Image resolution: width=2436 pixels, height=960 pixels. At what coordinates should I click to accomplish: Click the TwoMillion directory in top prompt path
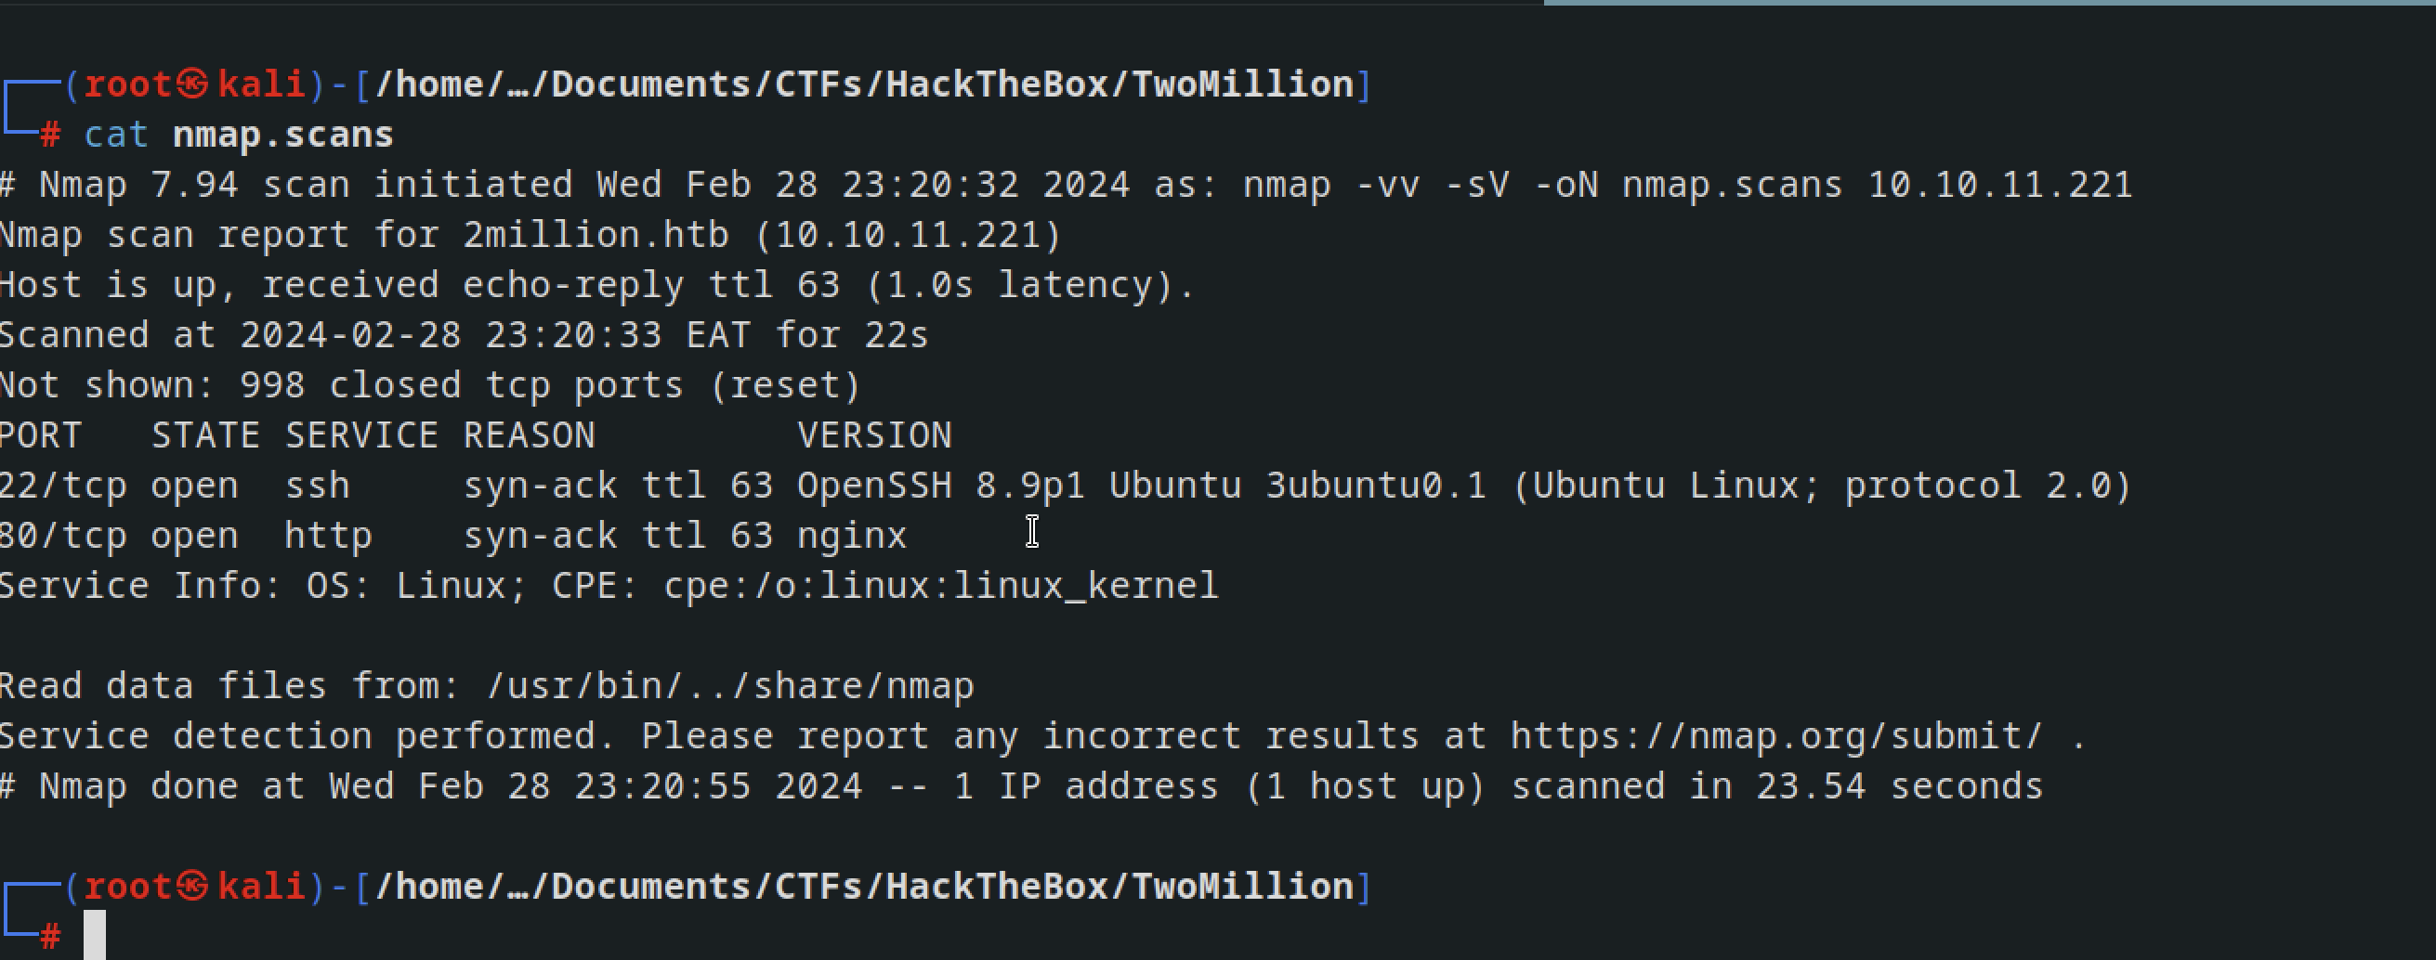click(x=1243, y=84)
